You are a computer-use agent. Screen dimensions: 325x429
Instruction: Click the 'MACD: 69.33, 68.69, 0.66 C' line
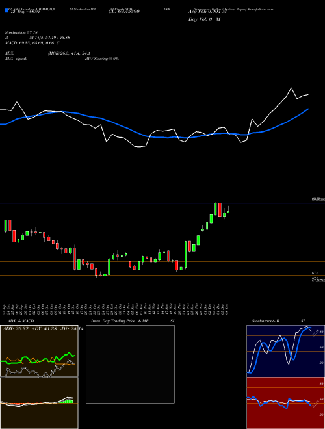(x=32, y=43)
